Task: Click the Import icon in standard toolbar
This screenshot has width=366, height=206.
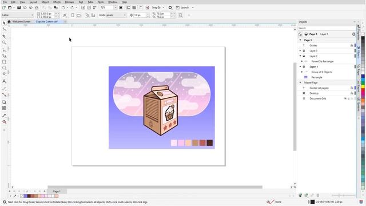Action: coord(83,7)
